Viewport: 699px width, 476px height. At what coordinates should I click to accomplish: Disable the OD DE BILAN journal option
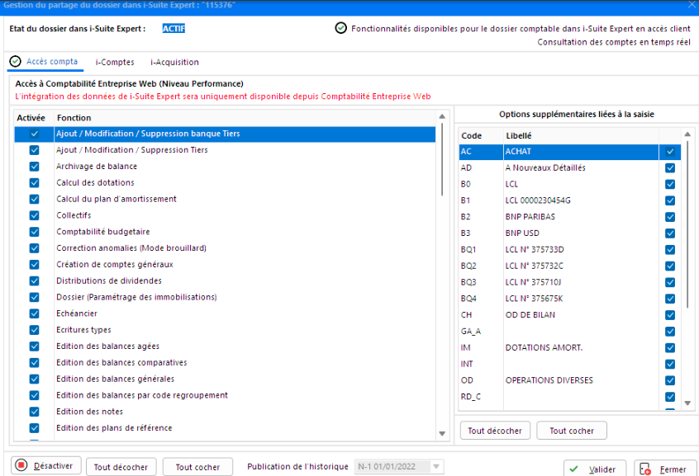click(670, 315)
